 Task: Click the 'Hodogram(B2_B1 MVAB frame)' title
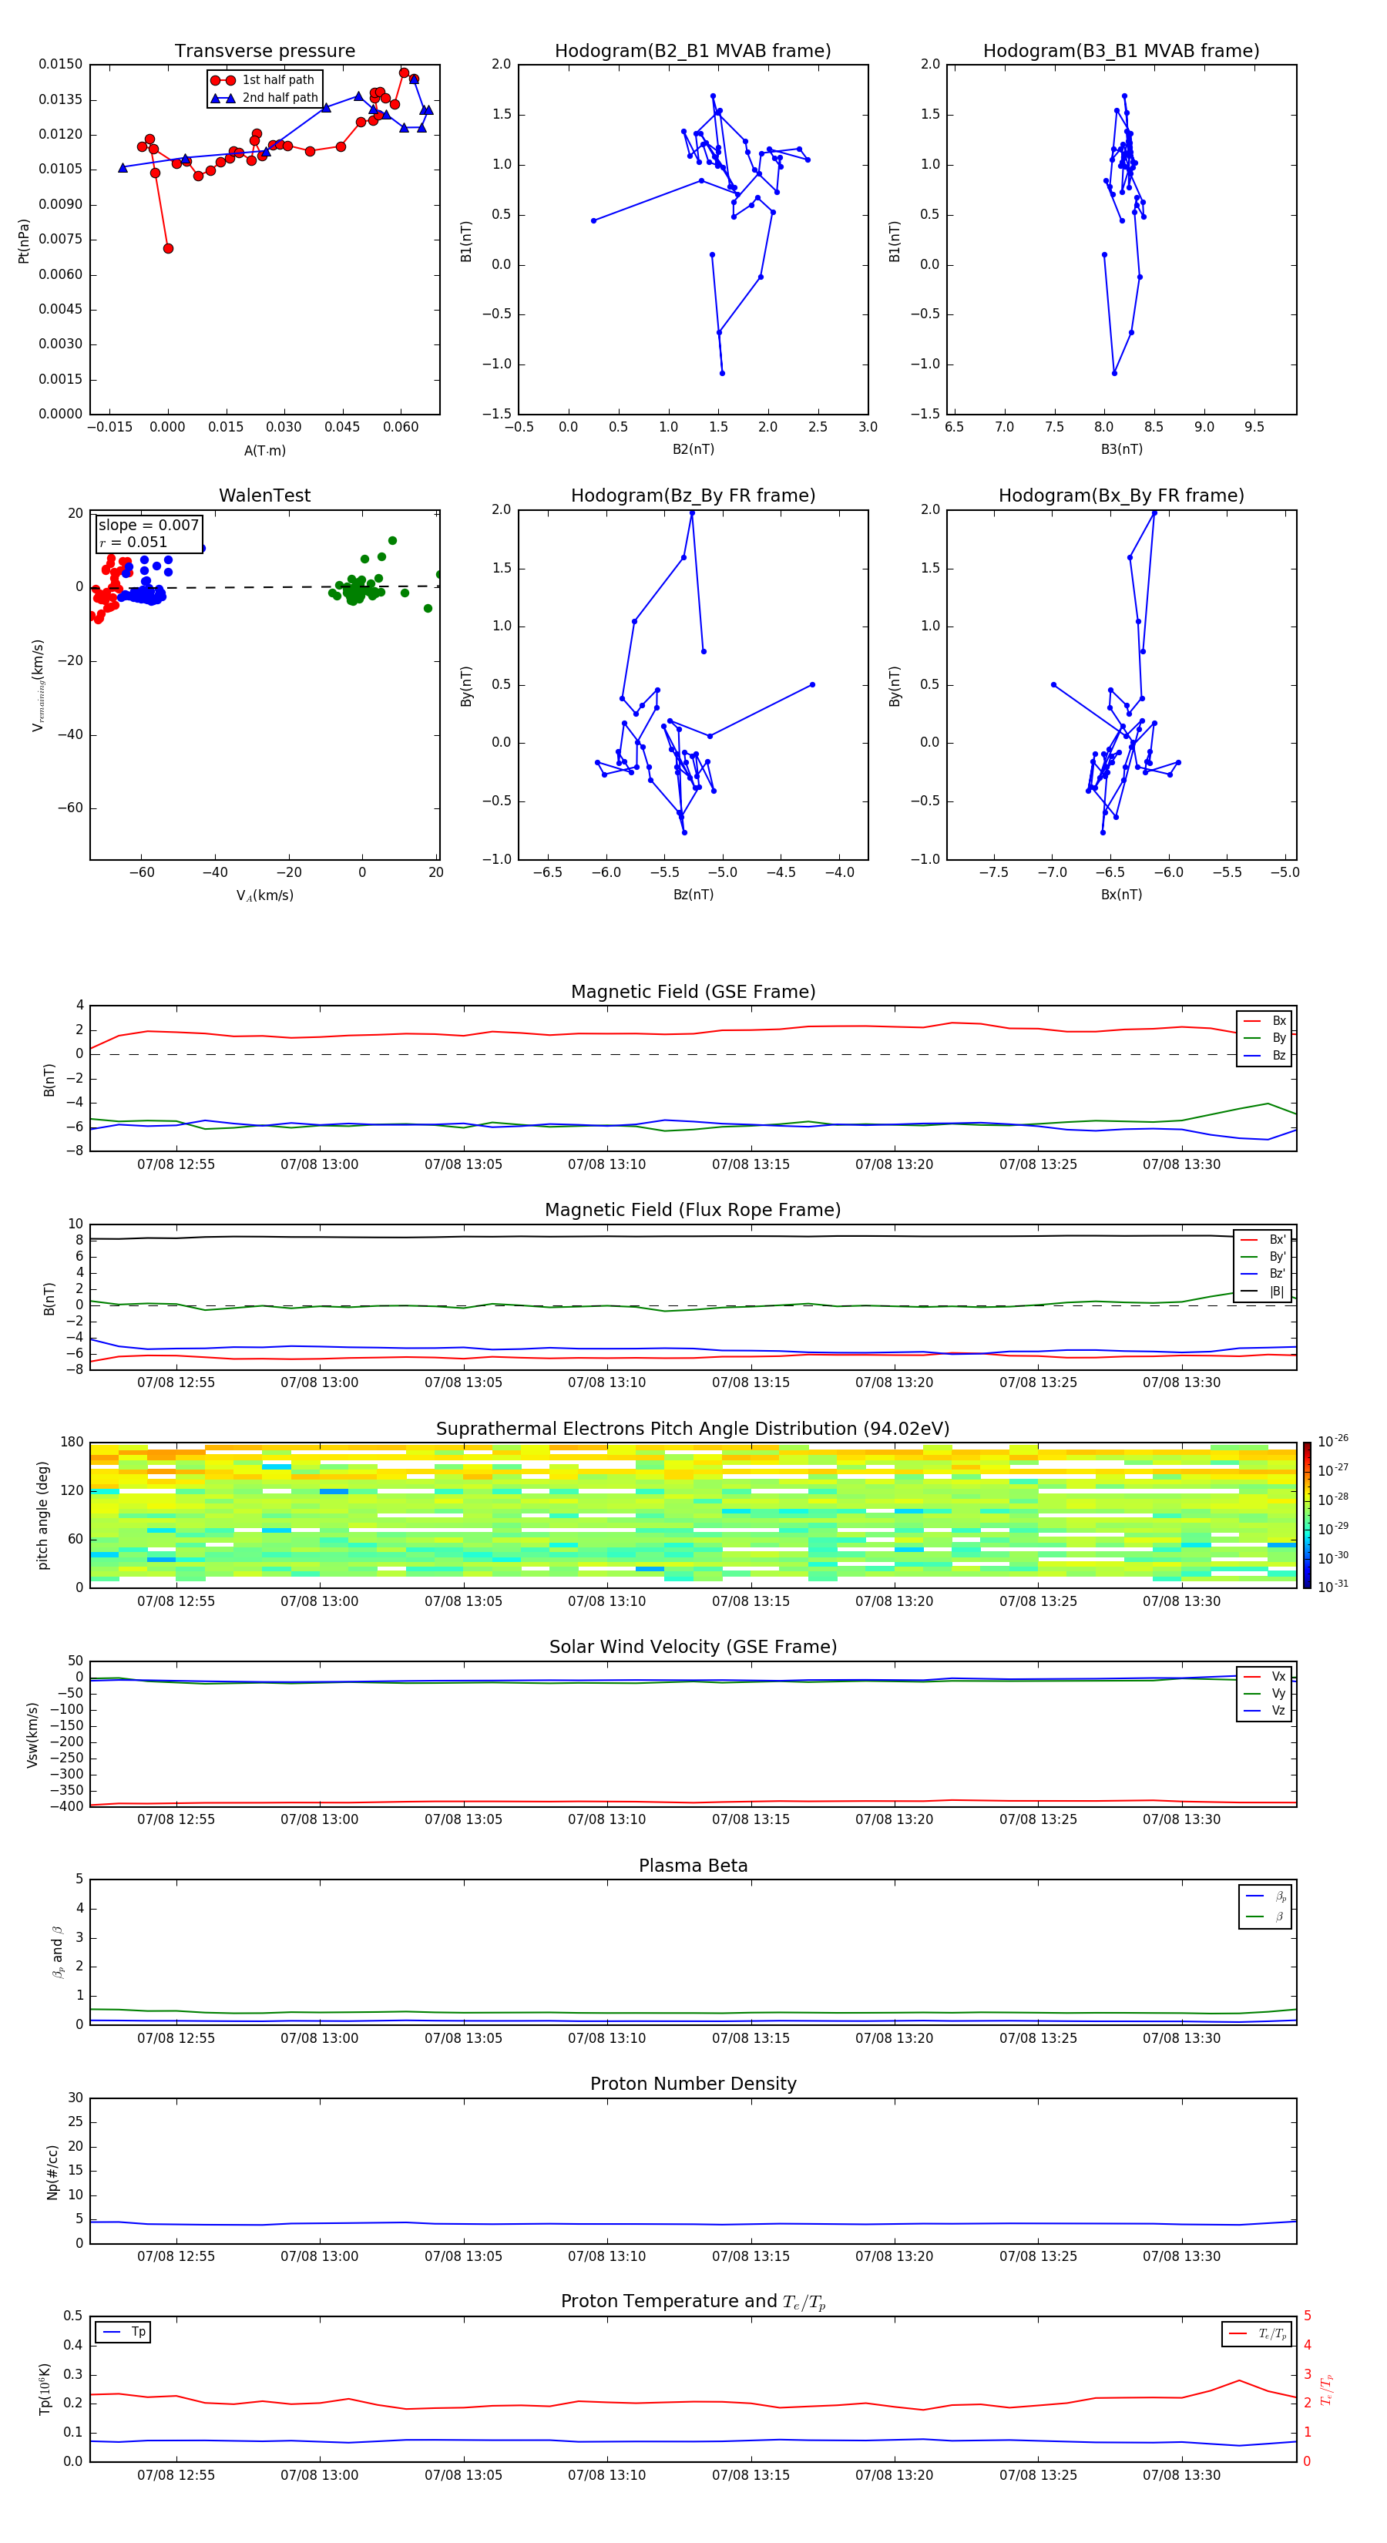[693, 52]
